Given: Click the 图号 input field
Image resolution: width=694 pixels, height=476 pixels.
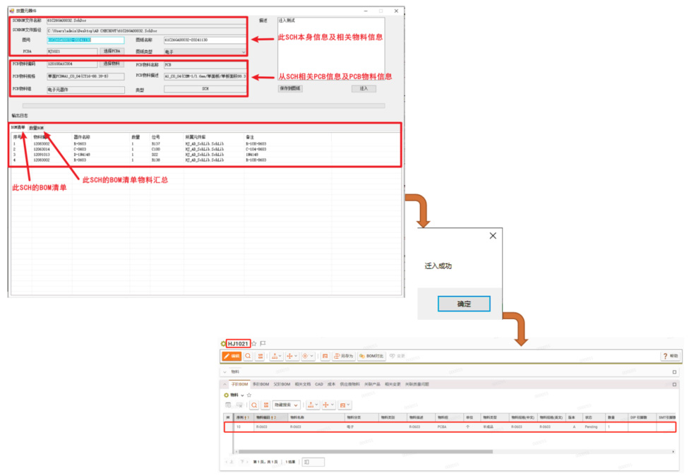Looking at the screenshot, I should click(85, 40).
